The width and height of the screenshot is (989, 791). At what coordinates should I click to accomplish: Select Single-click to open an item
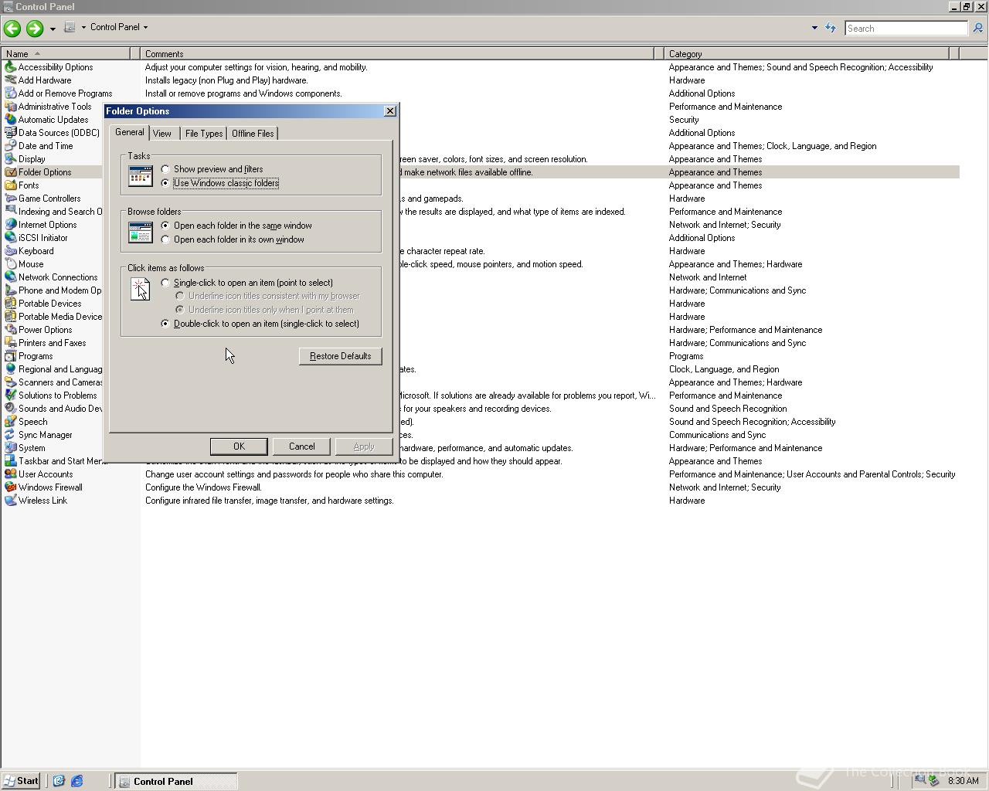pos(246,283)
